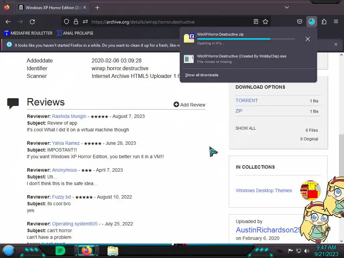Click the WinXP.Horror.Destructive.zip file icon
Image resolution: width=344 pixels, height=258 pixels.
pyautogui.click(x=189, y=38)
